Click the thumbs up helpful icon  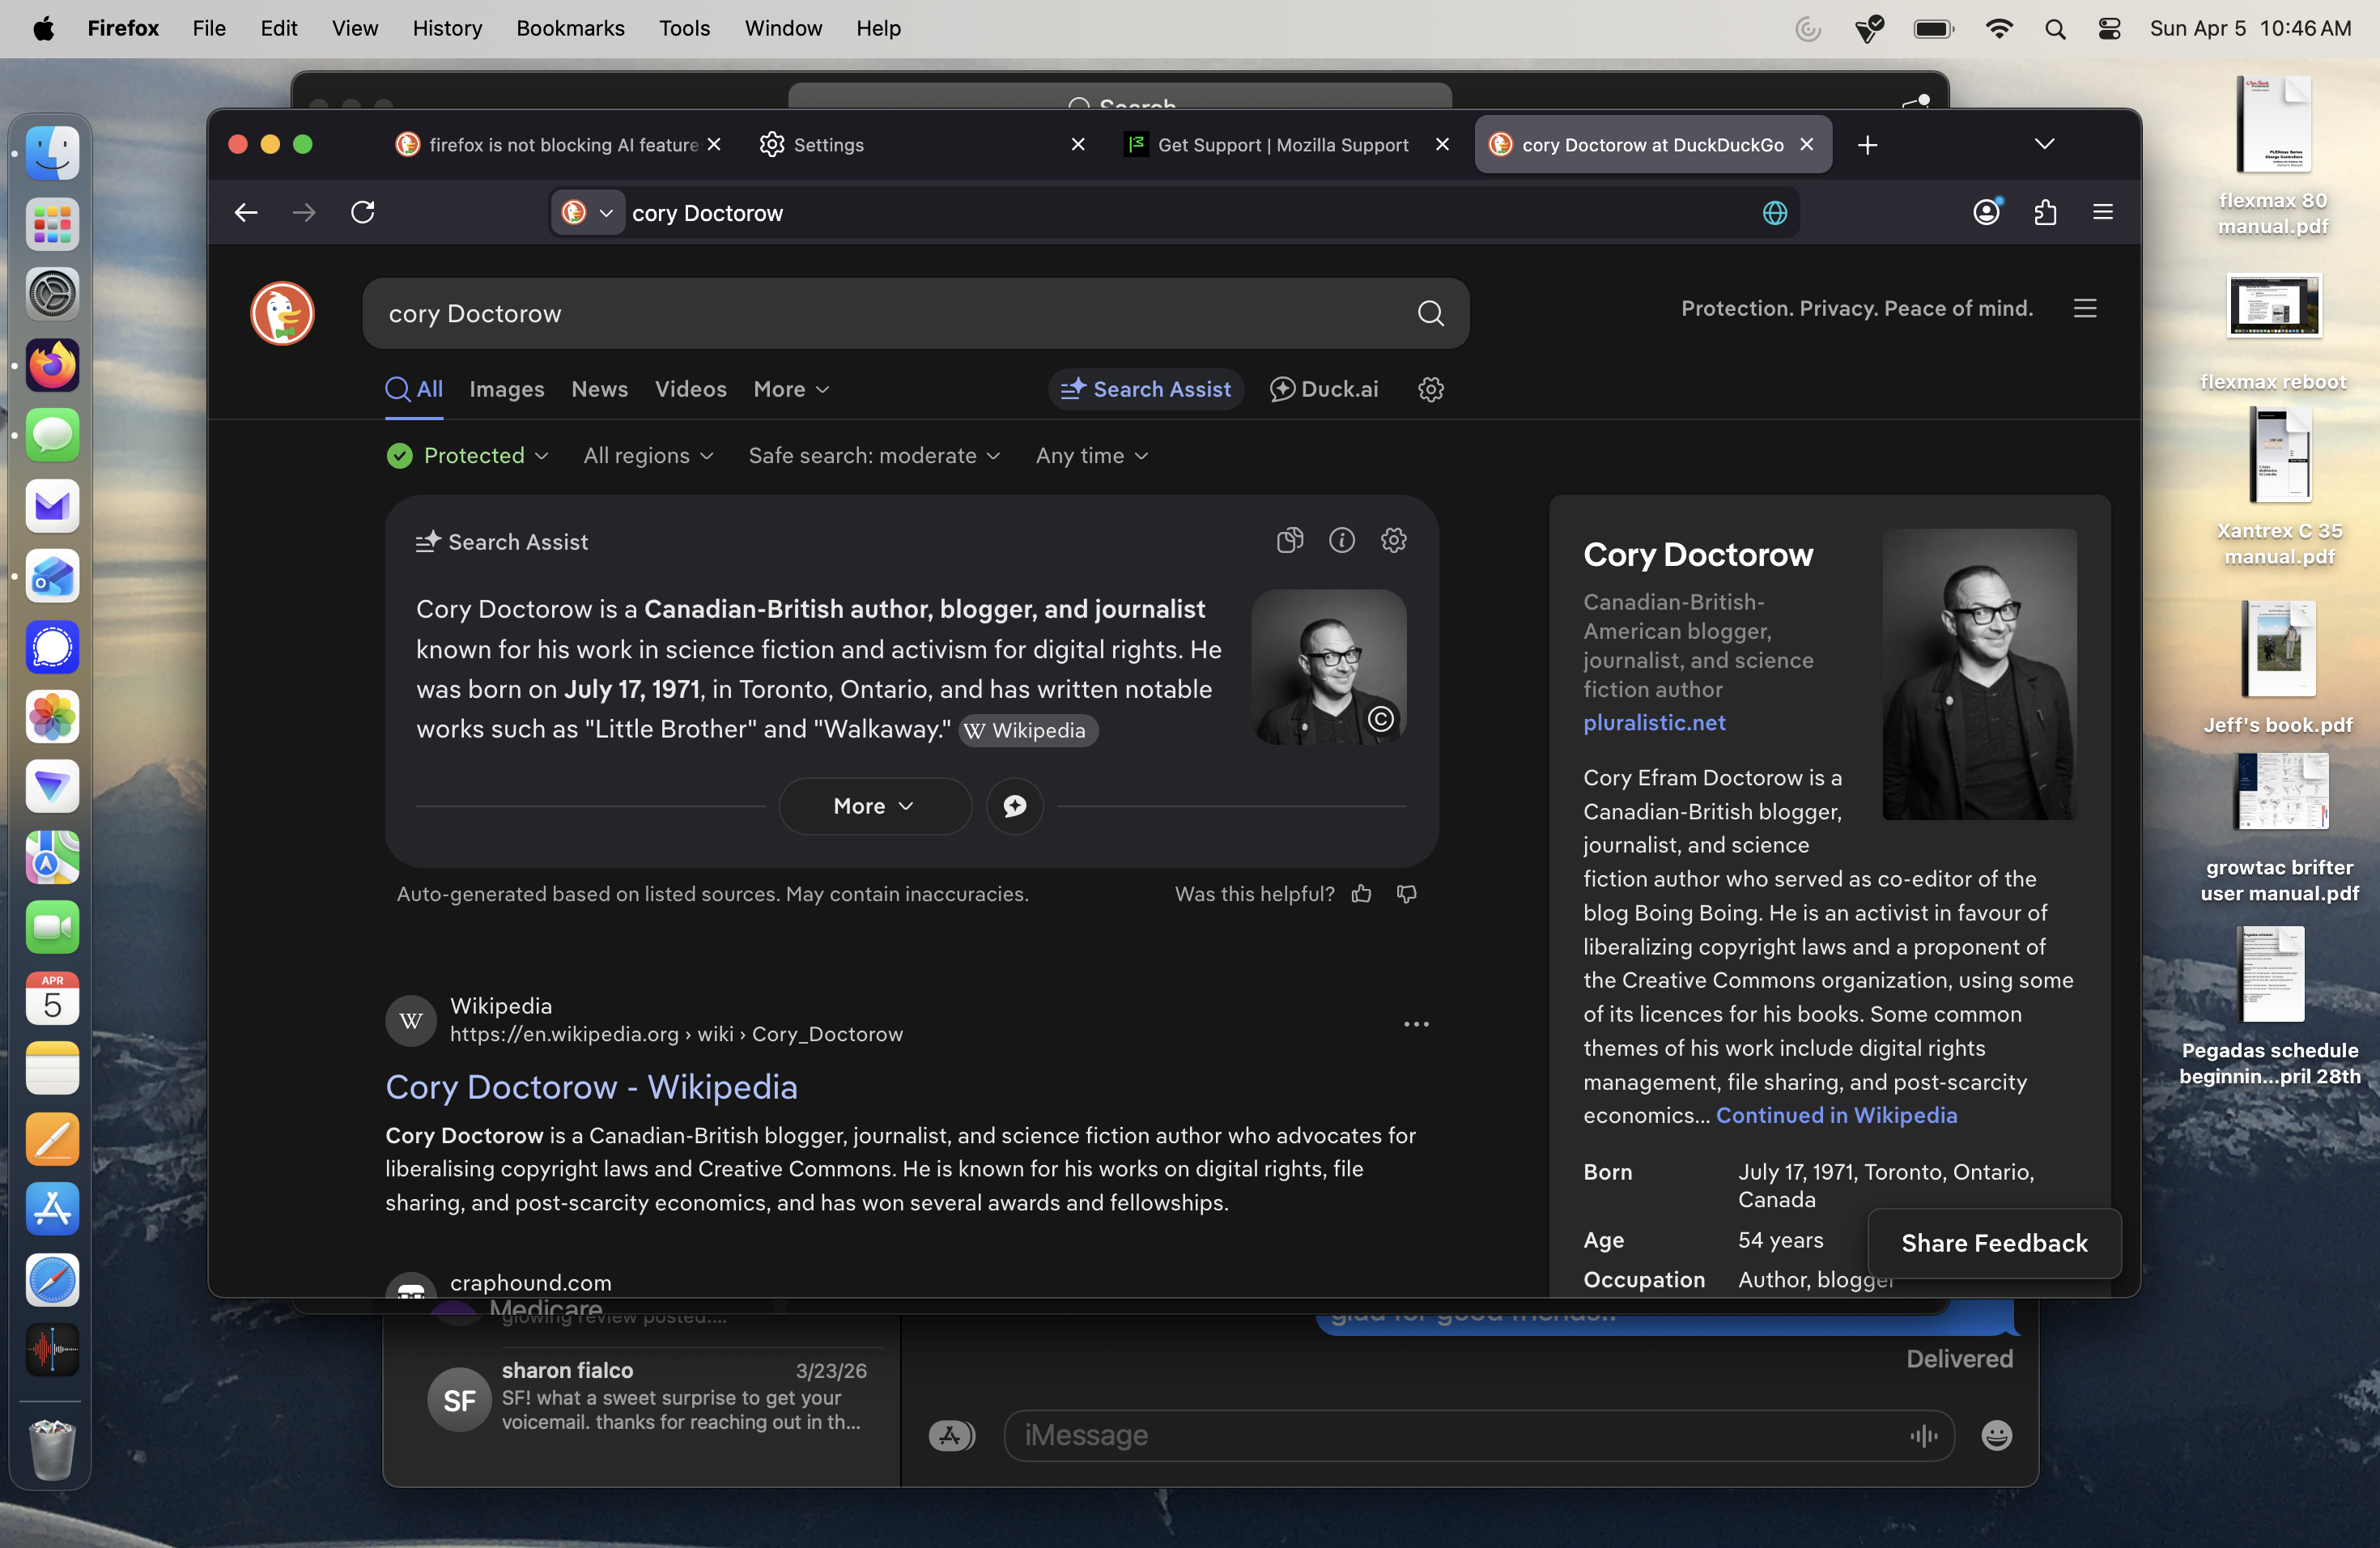(x=1361, y=894)
